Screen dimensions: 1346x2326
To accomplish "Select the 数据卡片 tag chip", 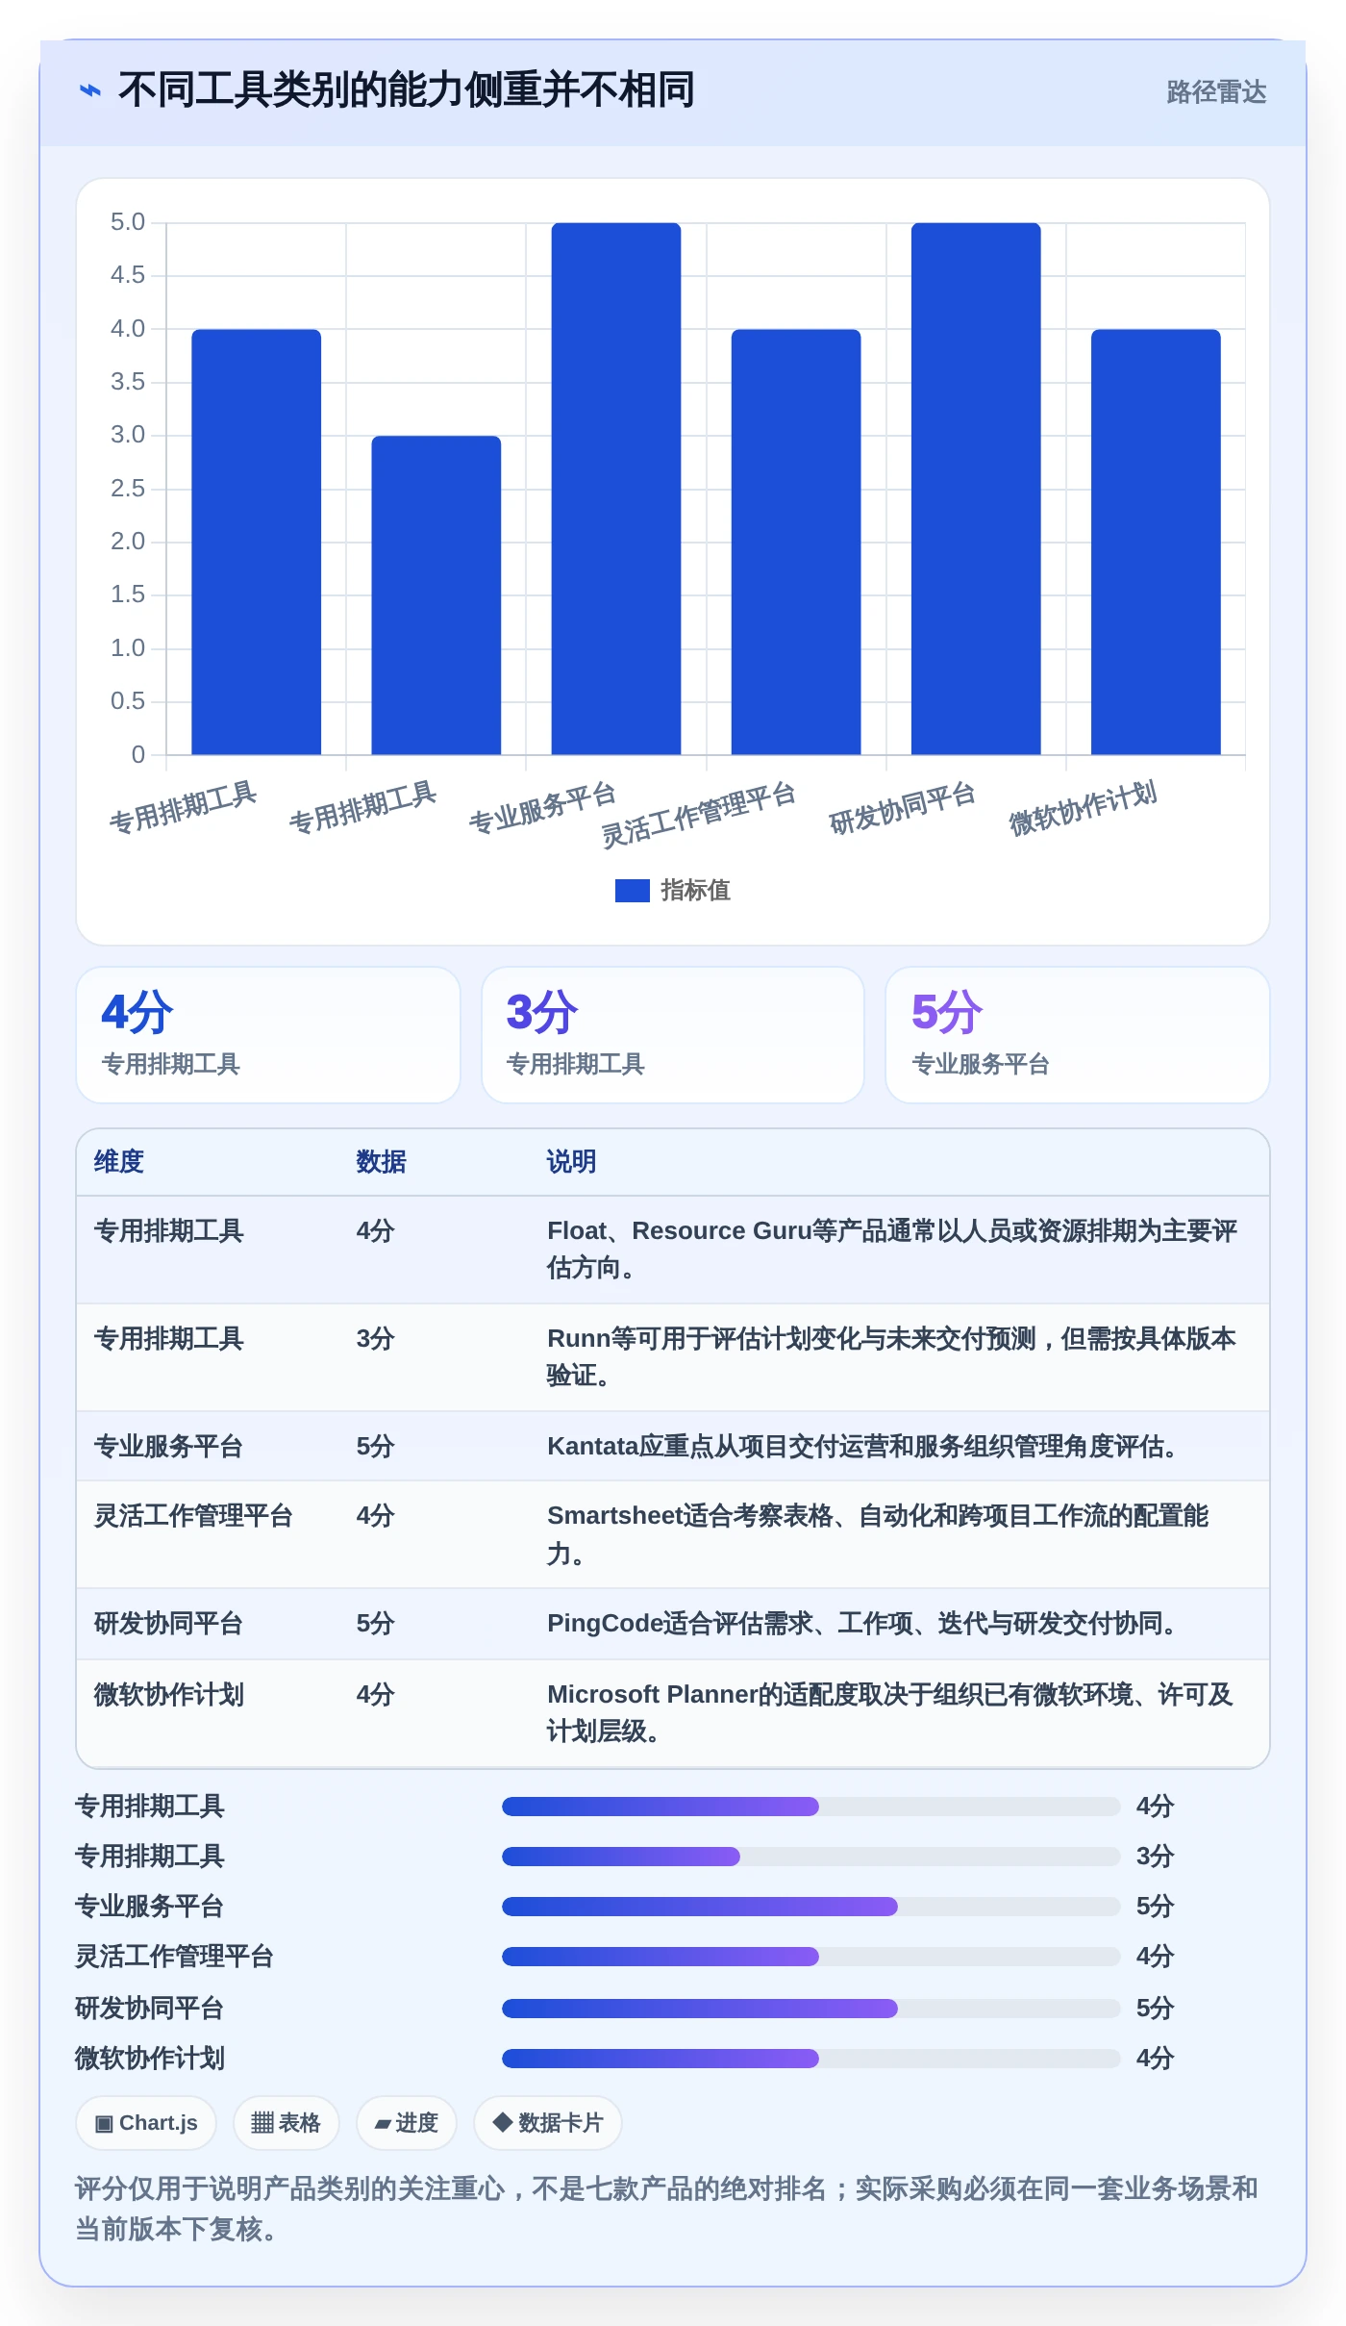I will click(548, 2123).
